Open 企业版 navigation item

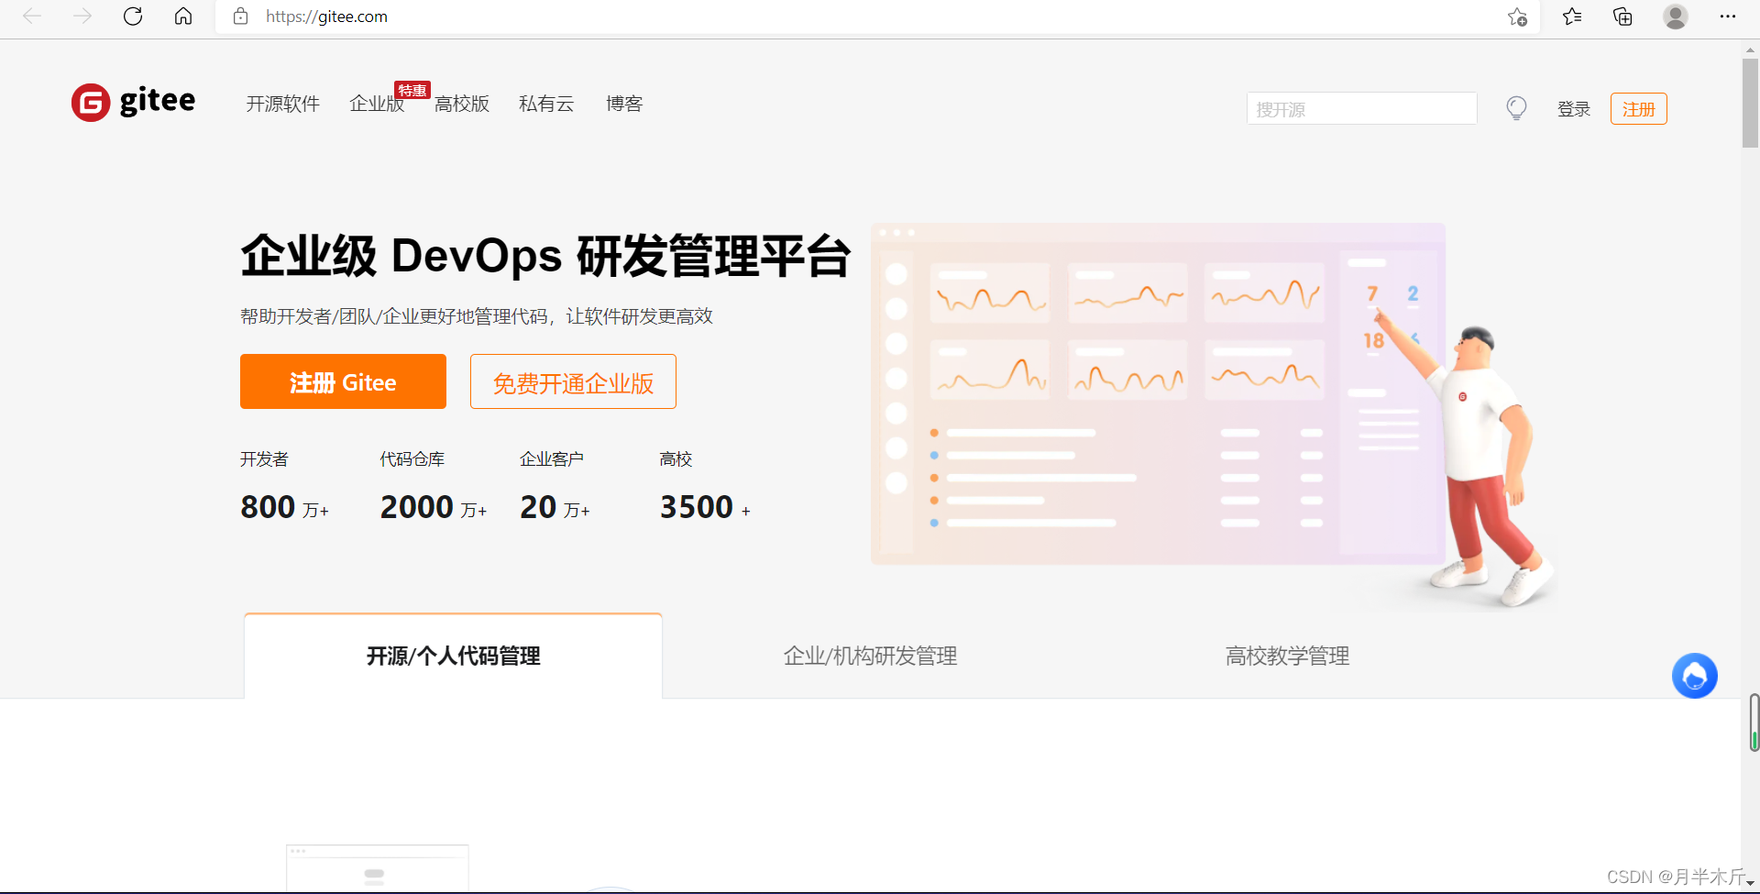tap(377, 104)
